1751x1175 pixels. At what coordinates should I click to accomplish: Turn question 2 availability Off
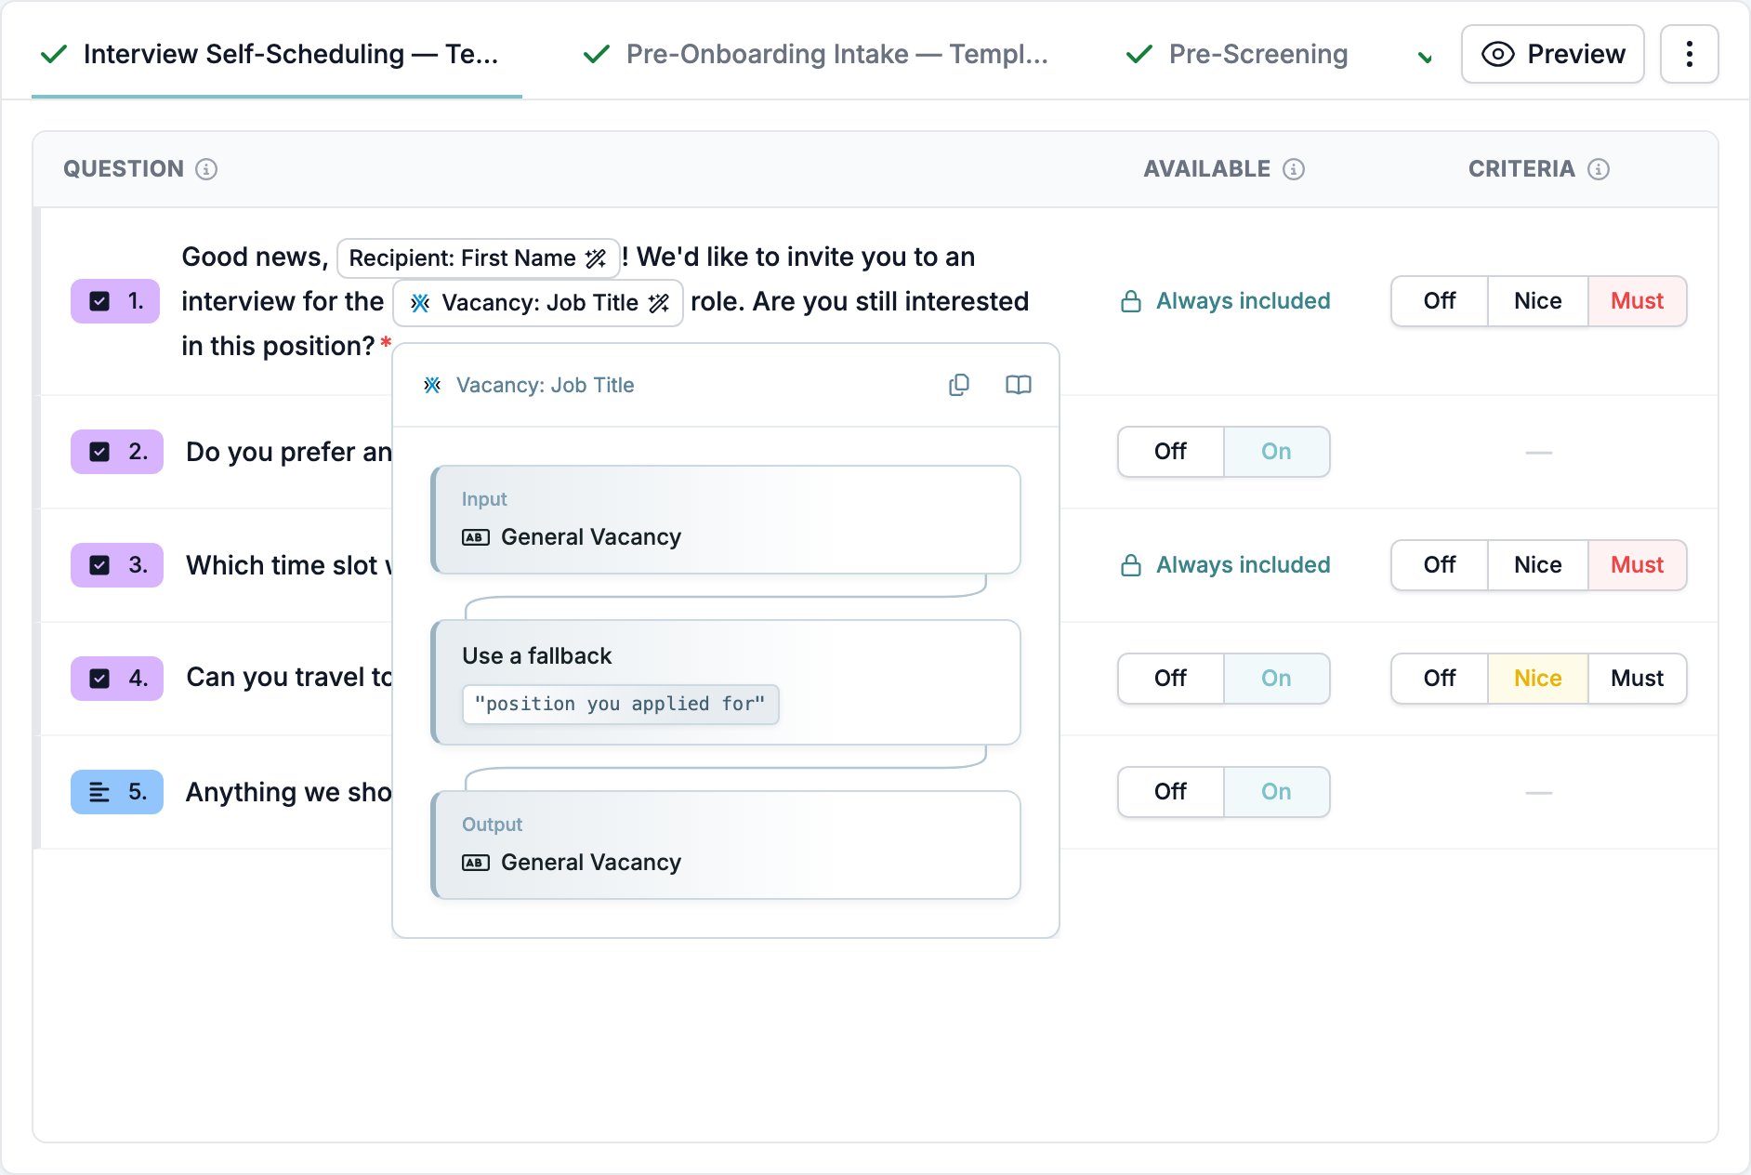pos(1171,452)
